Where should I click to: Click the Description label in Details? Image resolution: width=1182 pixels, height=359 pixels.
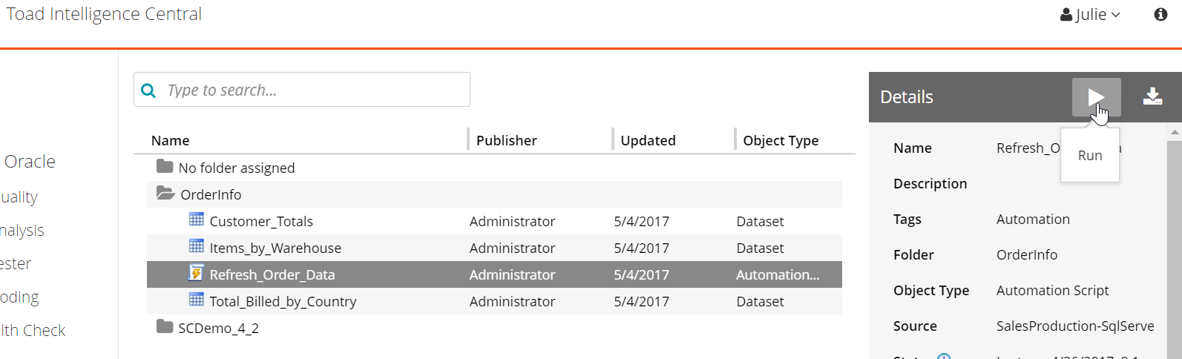point(930,183)
